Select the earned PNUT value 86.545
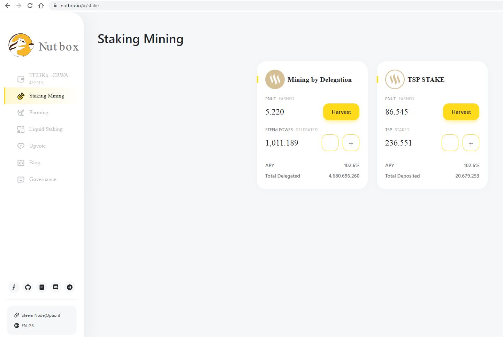This screenshot has height=337, width=503. 397,112
